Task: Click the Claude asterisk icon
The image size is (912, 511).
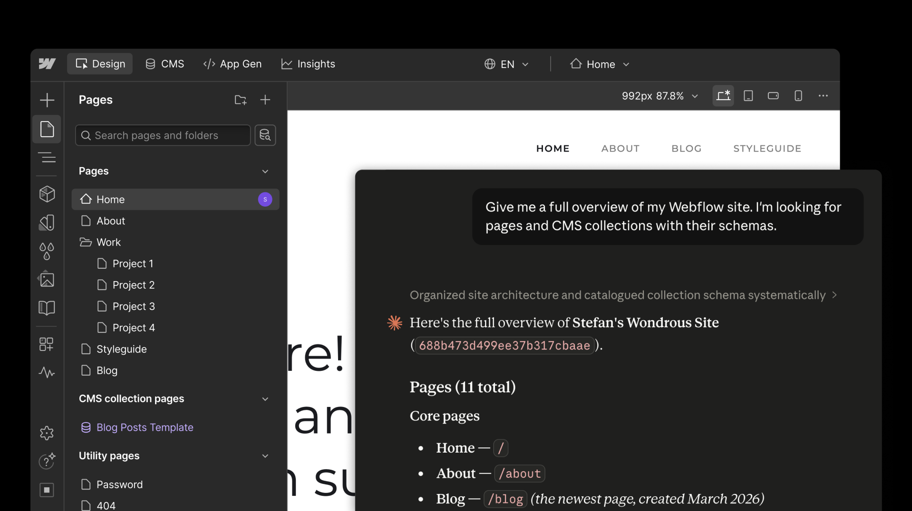Action: (395, 323)
